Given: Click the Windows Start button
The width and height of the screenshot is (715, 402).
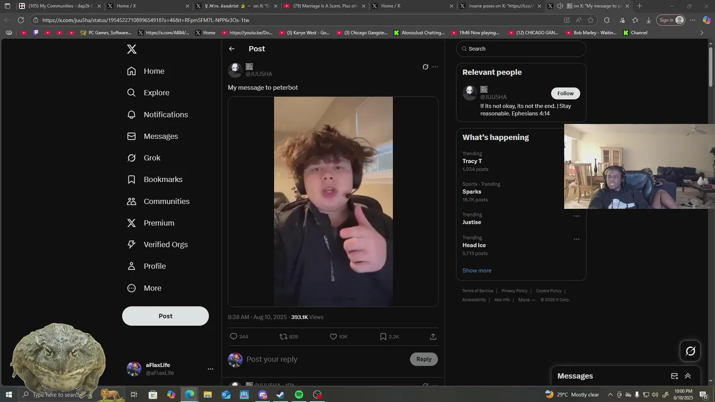Looking at the screenshot, I should [9, 395].
